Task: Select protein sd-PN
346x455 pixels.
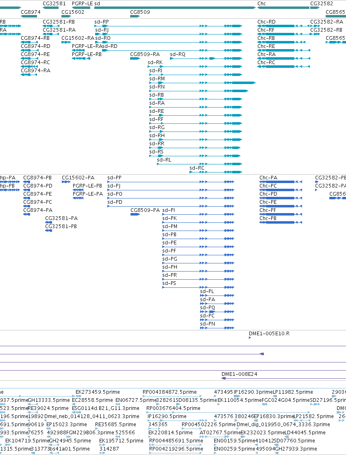Action: pos(217,328)
